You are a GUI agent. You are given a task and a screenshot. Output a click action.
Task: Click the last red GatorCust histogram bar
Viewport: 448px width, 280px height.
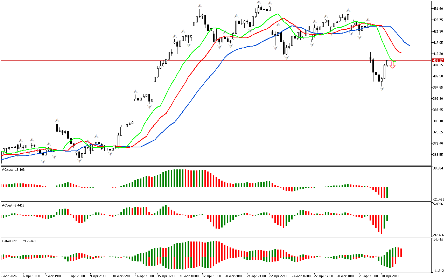pyautogui.click(x=401, y=253)
